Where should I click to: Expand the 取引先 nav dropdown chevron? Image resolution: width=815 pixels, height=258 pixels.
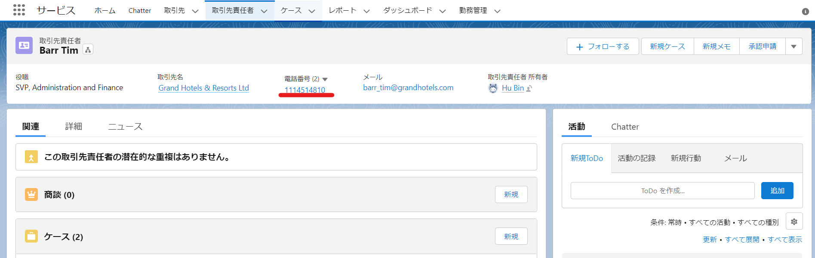(x=195, y=11)
